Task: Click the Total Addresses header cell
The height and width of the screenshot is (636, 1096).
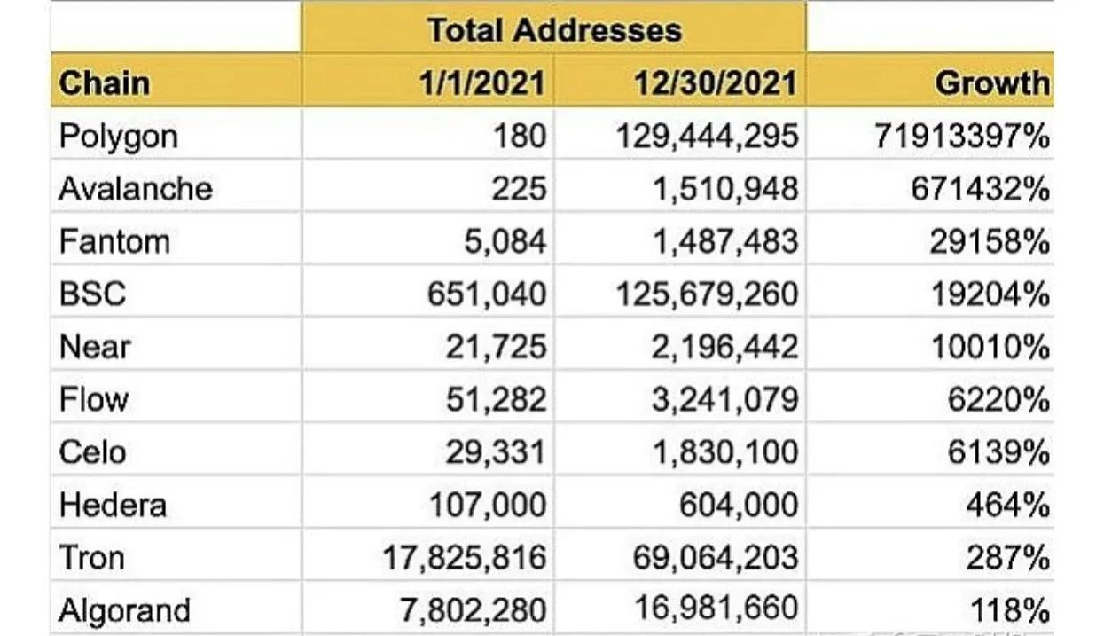Action: (554, 29)
